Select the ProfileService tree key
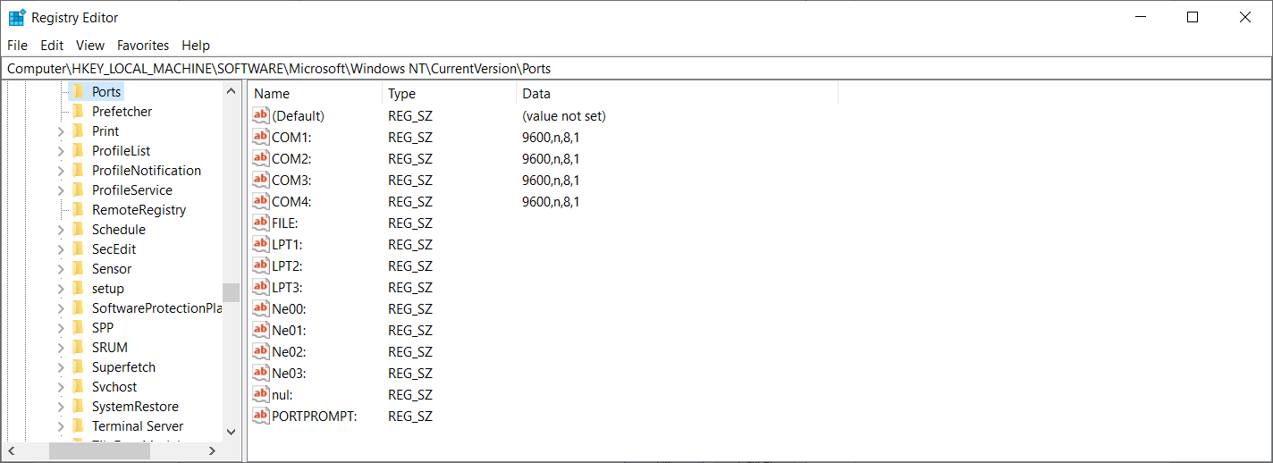 click(x=131, y=189)
